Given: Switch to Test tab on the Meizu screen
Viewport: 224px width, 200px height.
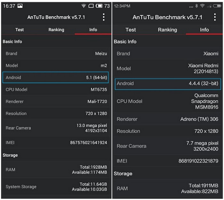Looking at the screenshot, I should tap(20, 30).
